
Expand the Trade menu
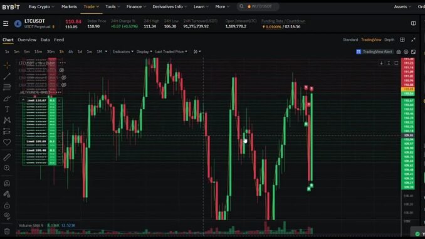pos(92,6)
